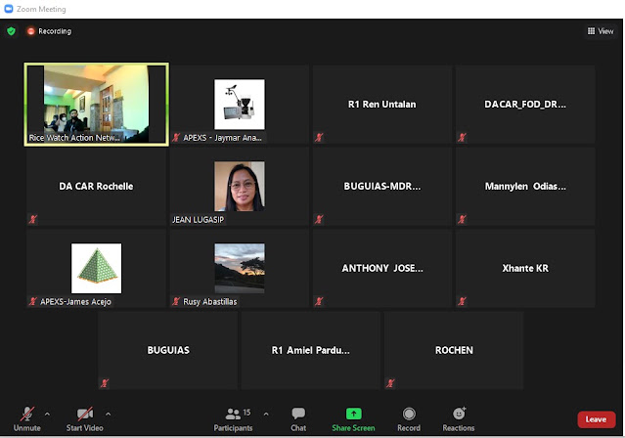Expand audio options arrow beside Unmute
The image size is (625, 438).
coord(47,415)
